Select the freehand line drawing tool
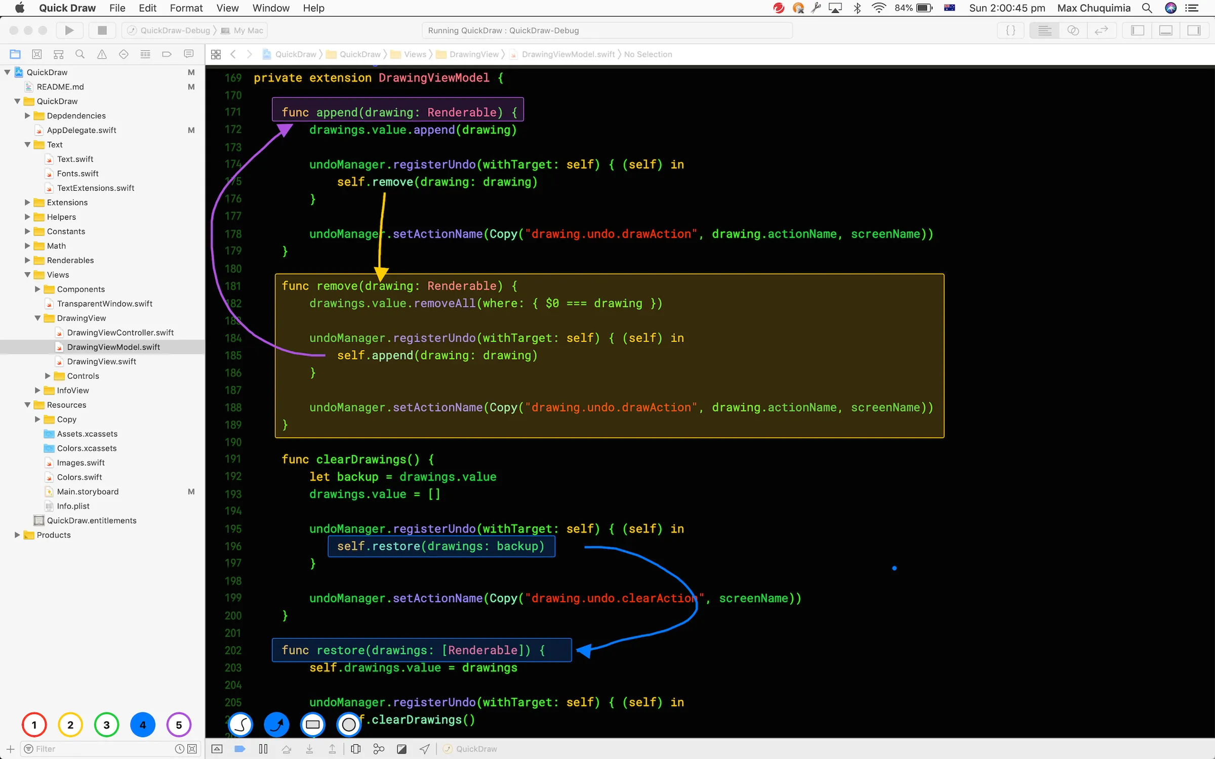The height and width of the screenshot is (759, 1215). [x=240, y=725]
